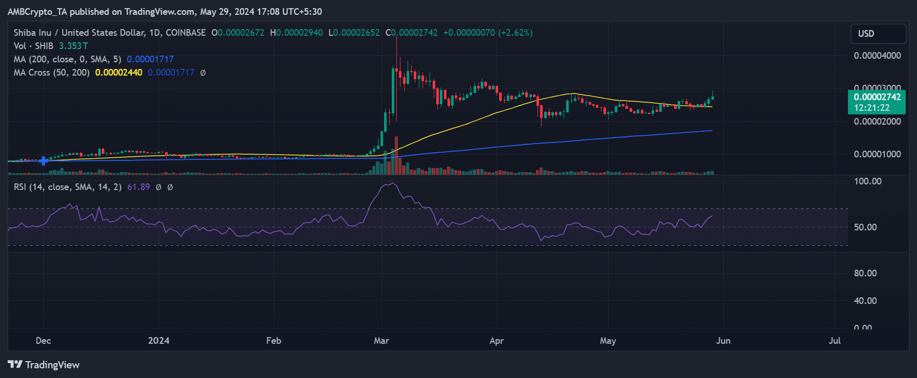The height and width of the screenshot is (378, 917).
Task: Click the yellow MA Cross value 0.00002440
Action: 119,73
